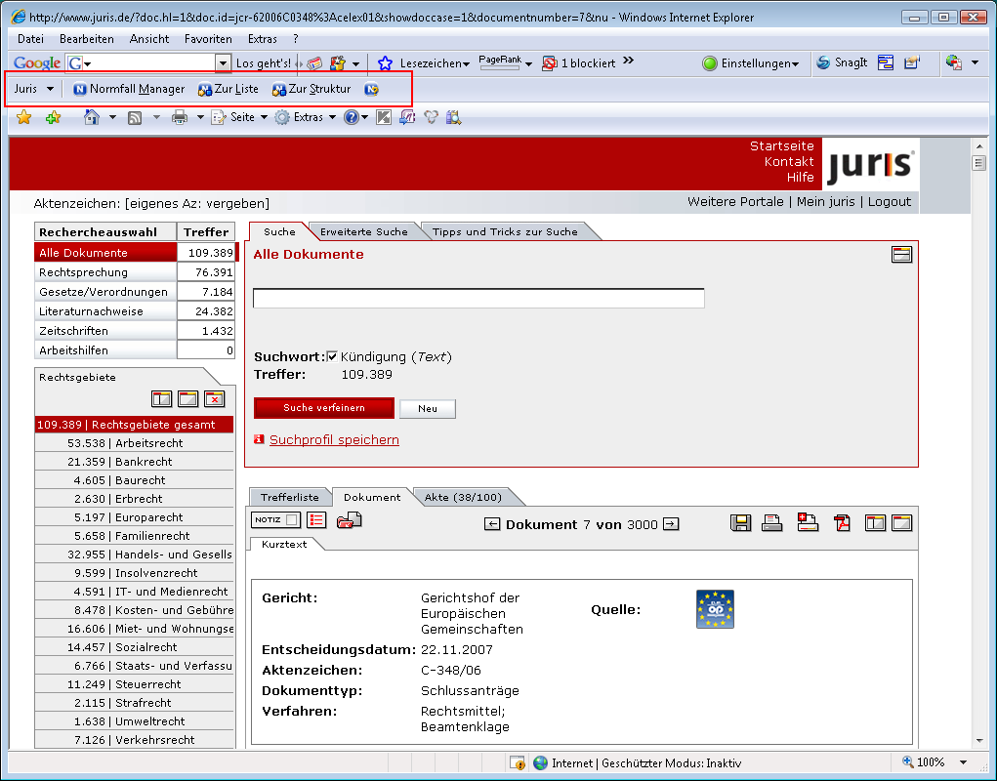Go to previous document arrow
The width and height of the screenshot is (997, 781).
tap(492, 524)
